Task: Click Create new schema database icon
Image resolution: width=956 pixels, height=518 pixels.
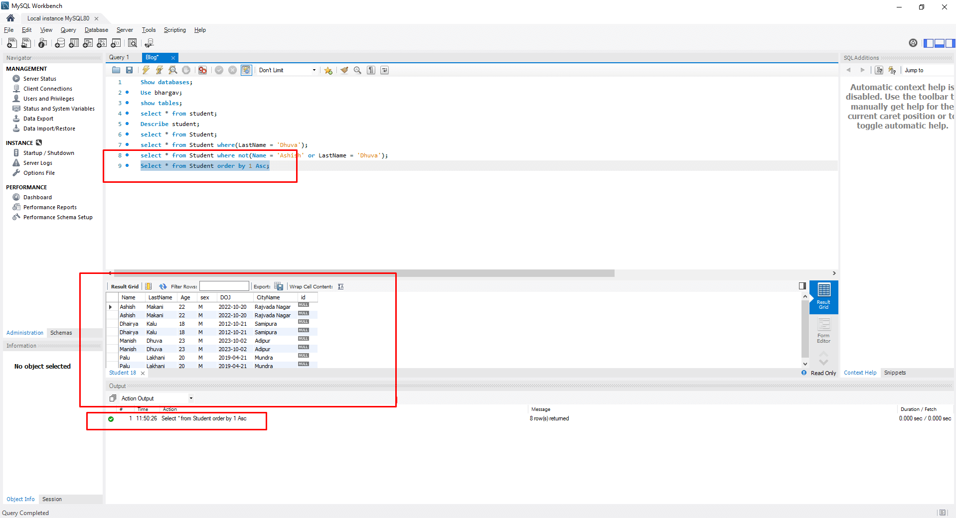Action: pos(60,43)
